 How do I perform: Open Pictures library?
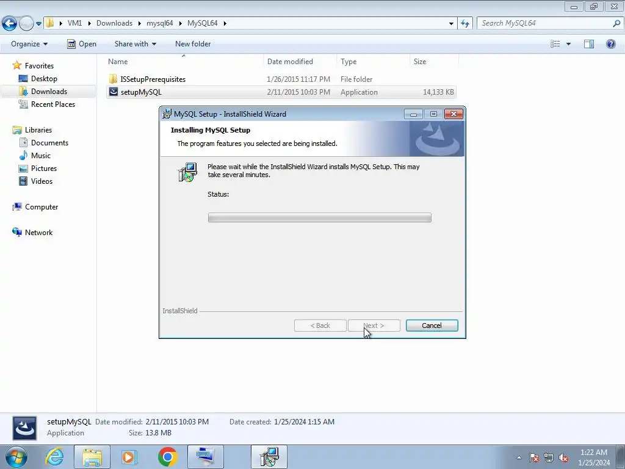pyautogui.click(x=44, y=169)
